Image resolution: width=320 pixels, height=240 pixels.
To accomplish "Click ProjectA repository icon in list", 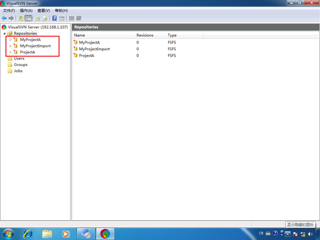I will [76, 56].
